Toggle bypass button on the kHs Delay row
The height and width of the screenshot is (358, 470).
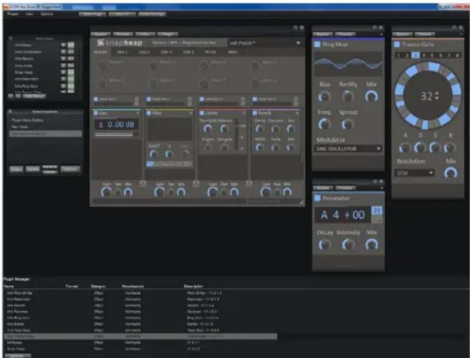71,45
